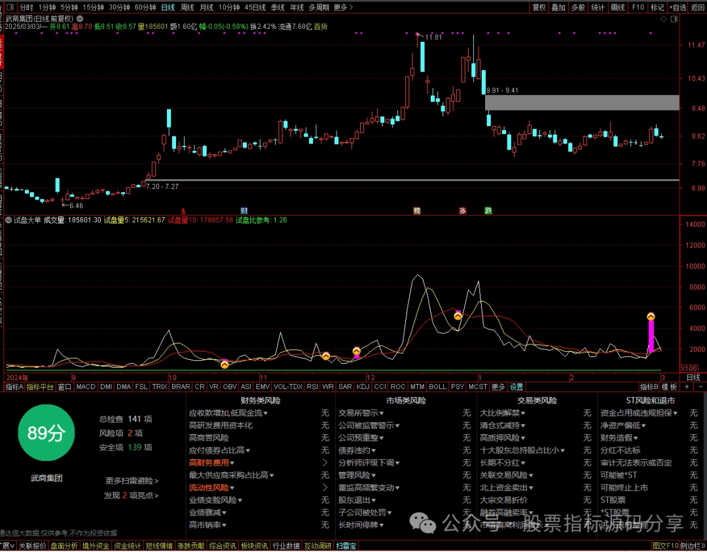
Task: Click the signal arrow icon near early January
Action: (458, 317)
